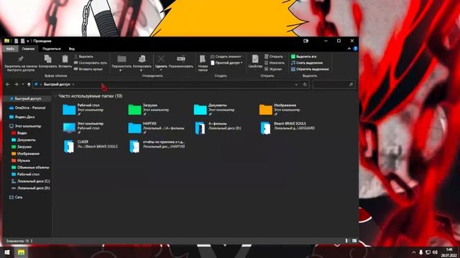Screen dimensions: 460x258
Task: Create Новая папка from ribbon
Action: tap(203, 62)
